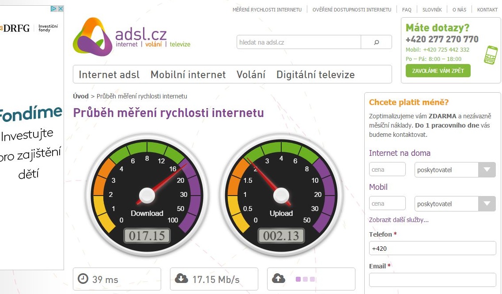The width and height of the screenshot is (502, 294).
Task: Click the download cloud icon
Action: point(181,279)
